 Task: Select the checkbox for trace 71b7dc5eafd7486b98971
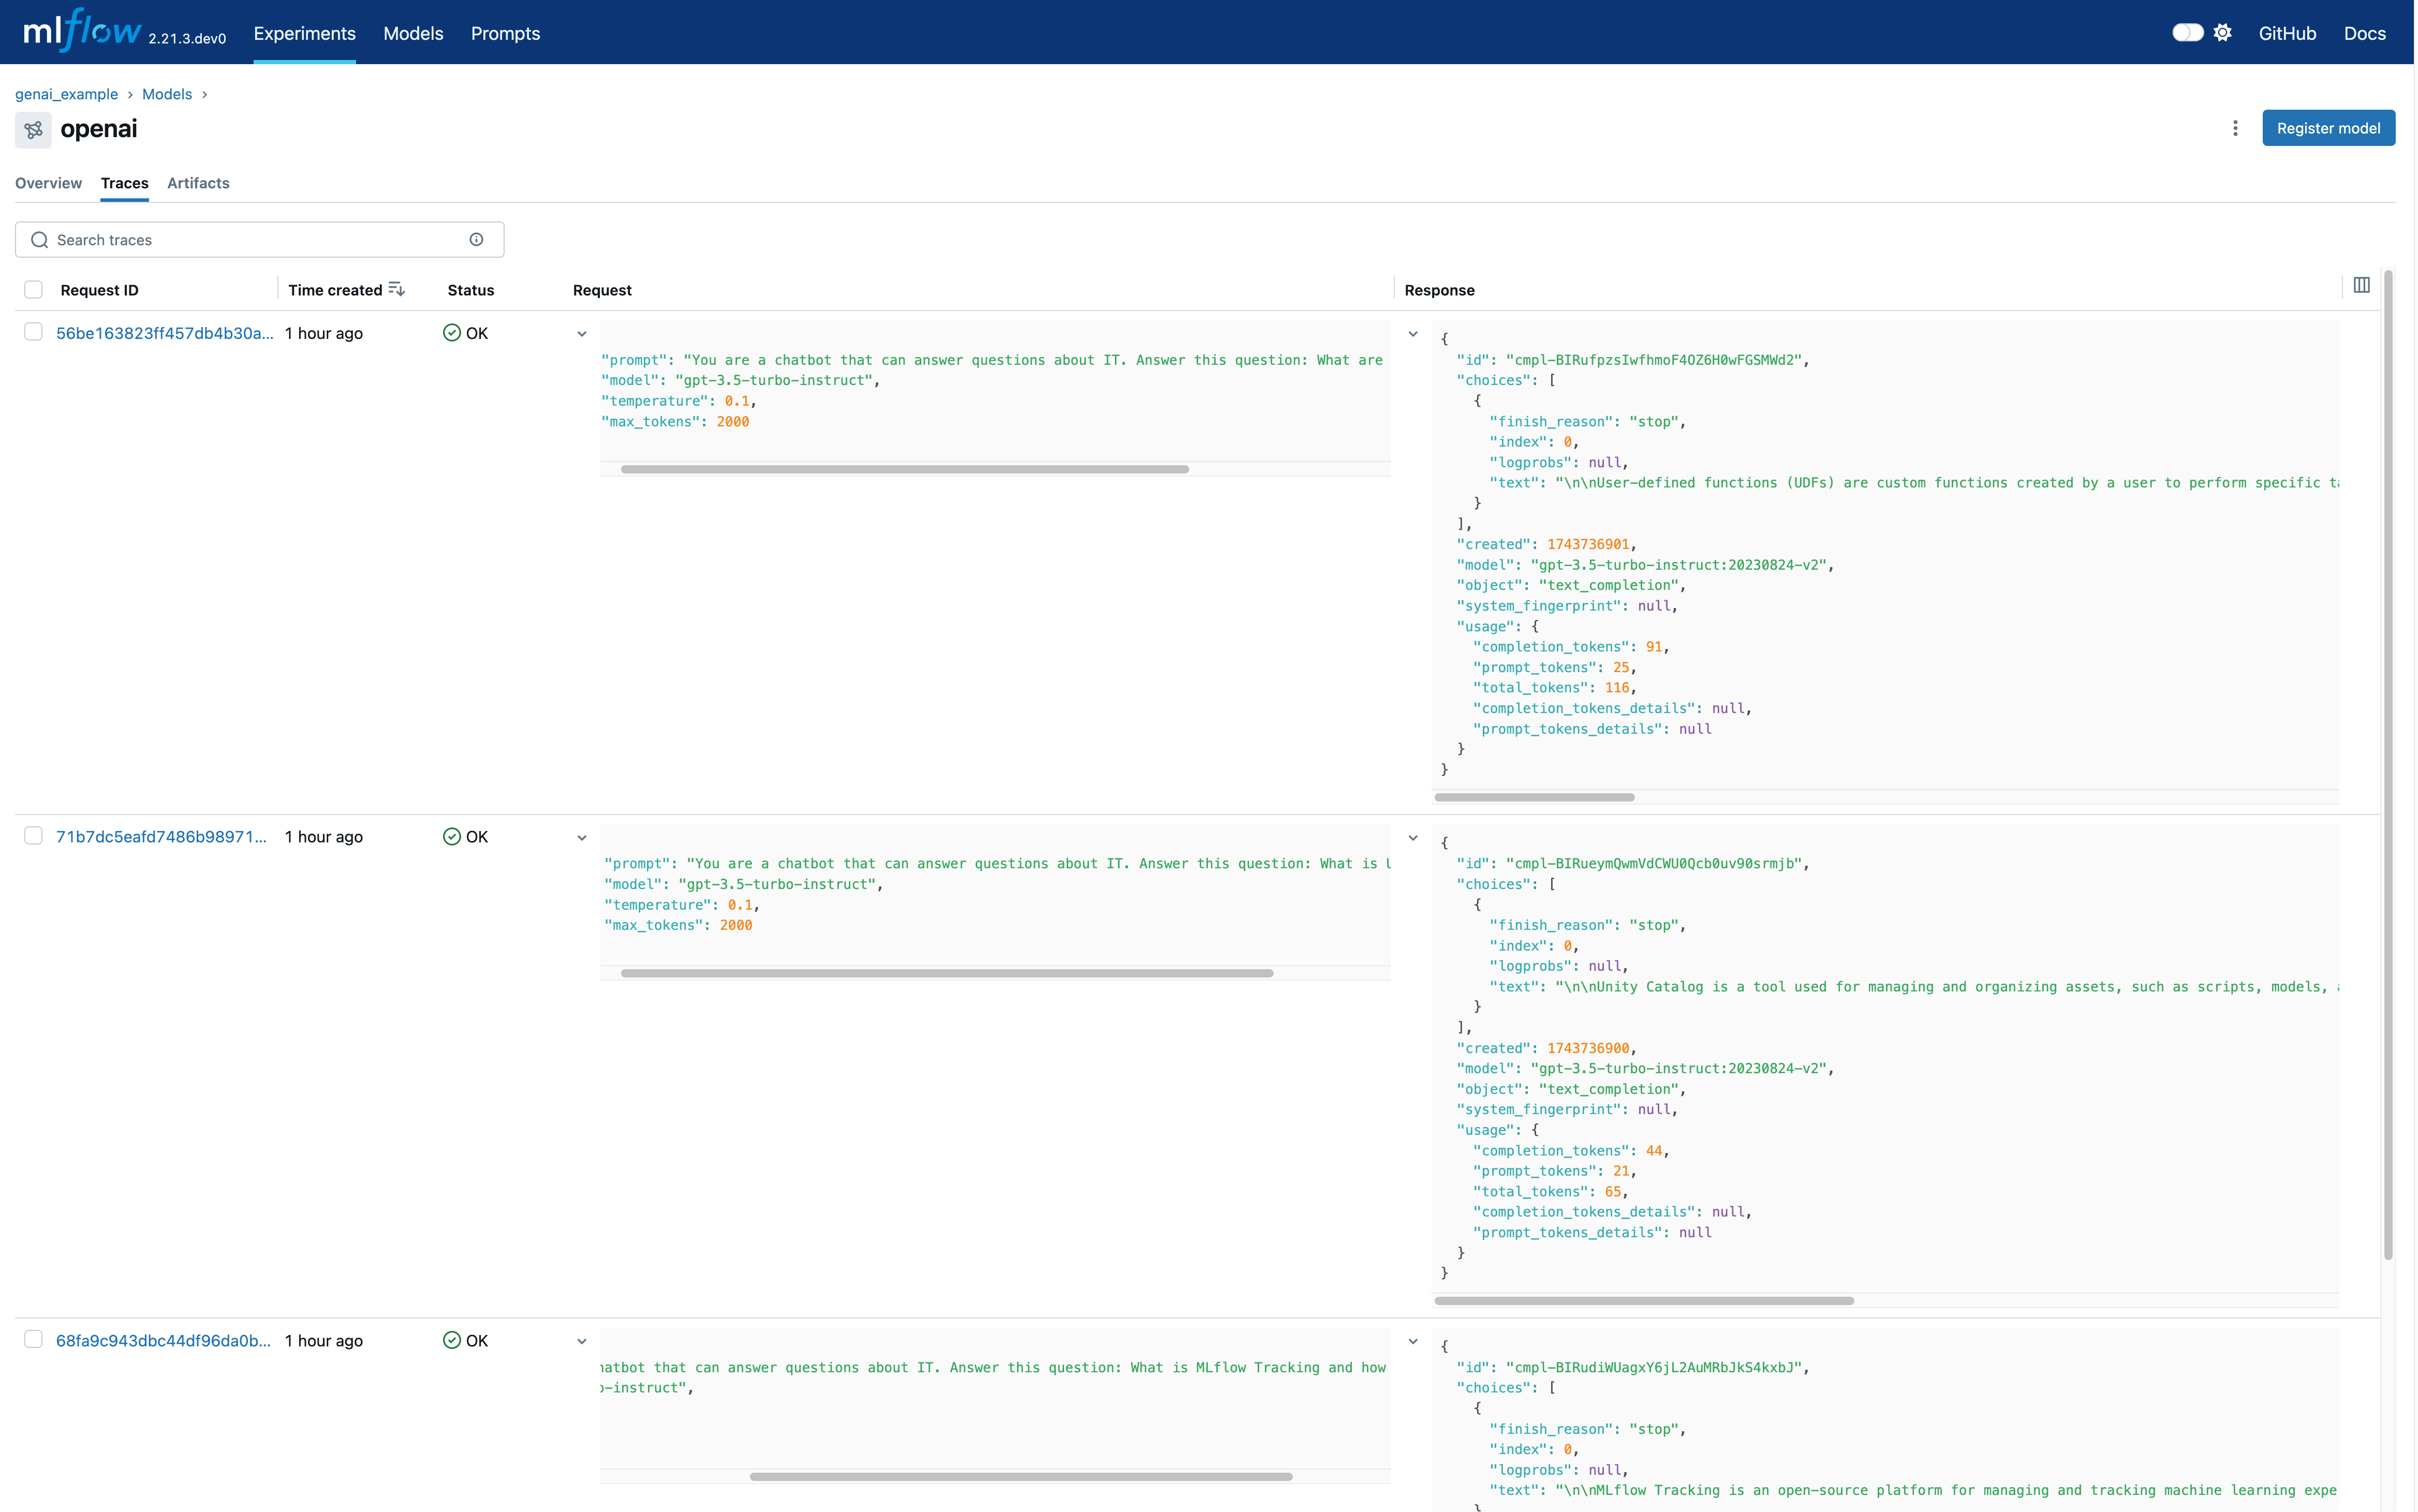pos(33,836)
